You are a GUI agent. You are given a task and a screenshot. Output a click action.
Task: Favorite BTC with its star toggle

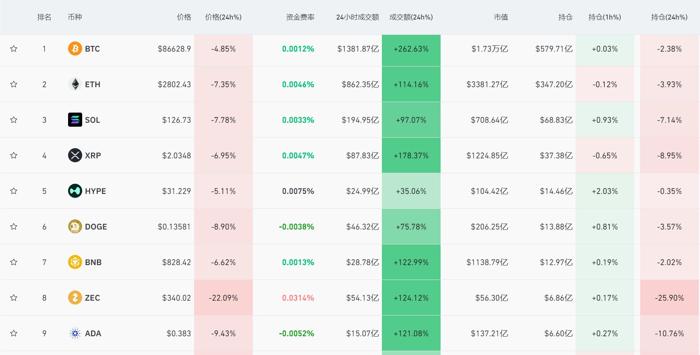(14, 49)
